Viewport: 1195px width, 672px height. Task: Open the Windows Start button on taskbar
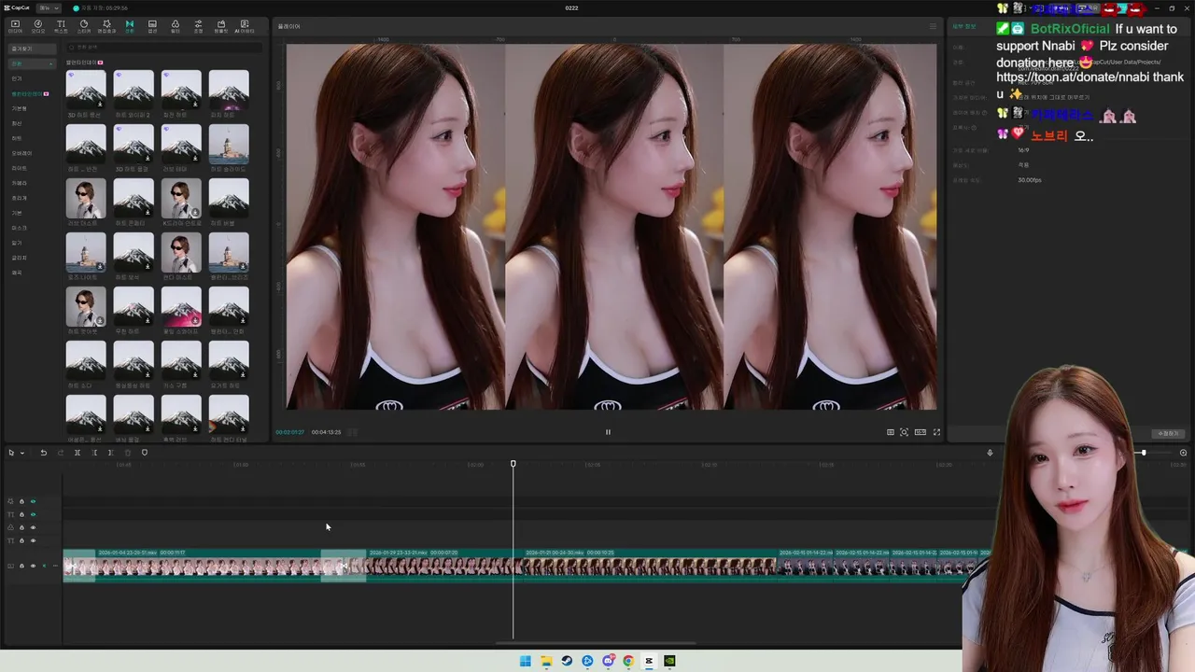(525, 661)
